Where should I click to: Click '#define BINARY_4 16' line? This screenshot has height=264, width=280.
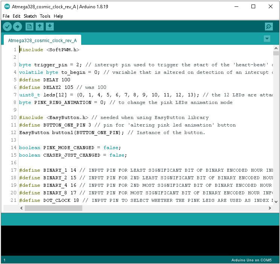point(48,185)
